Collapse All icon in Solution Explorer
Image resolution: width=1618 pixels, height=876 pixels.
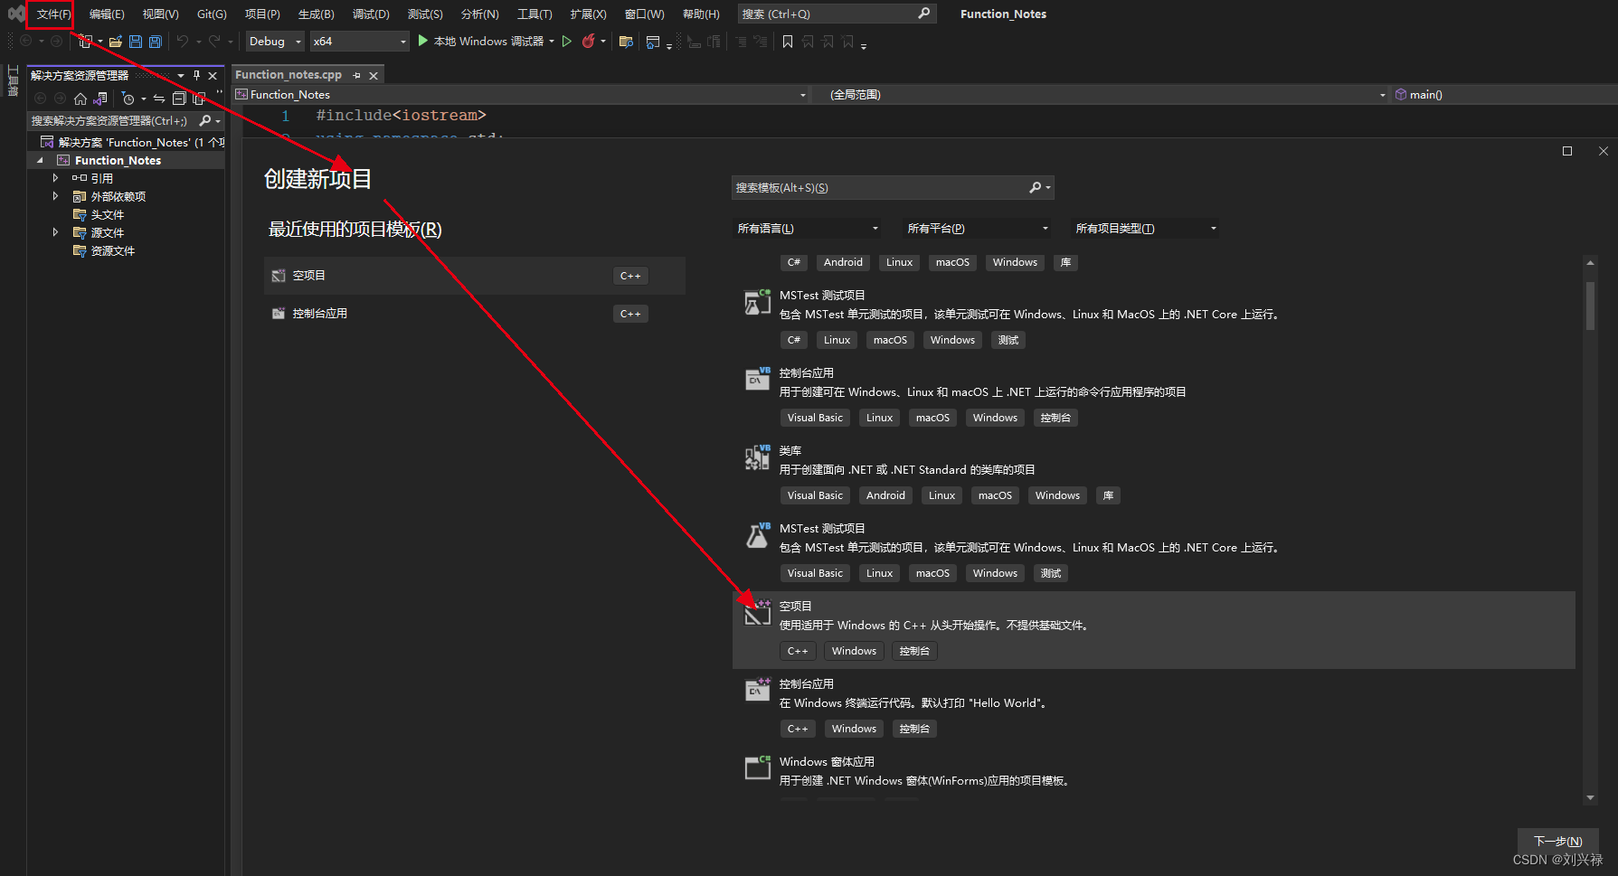coord(179,99)
